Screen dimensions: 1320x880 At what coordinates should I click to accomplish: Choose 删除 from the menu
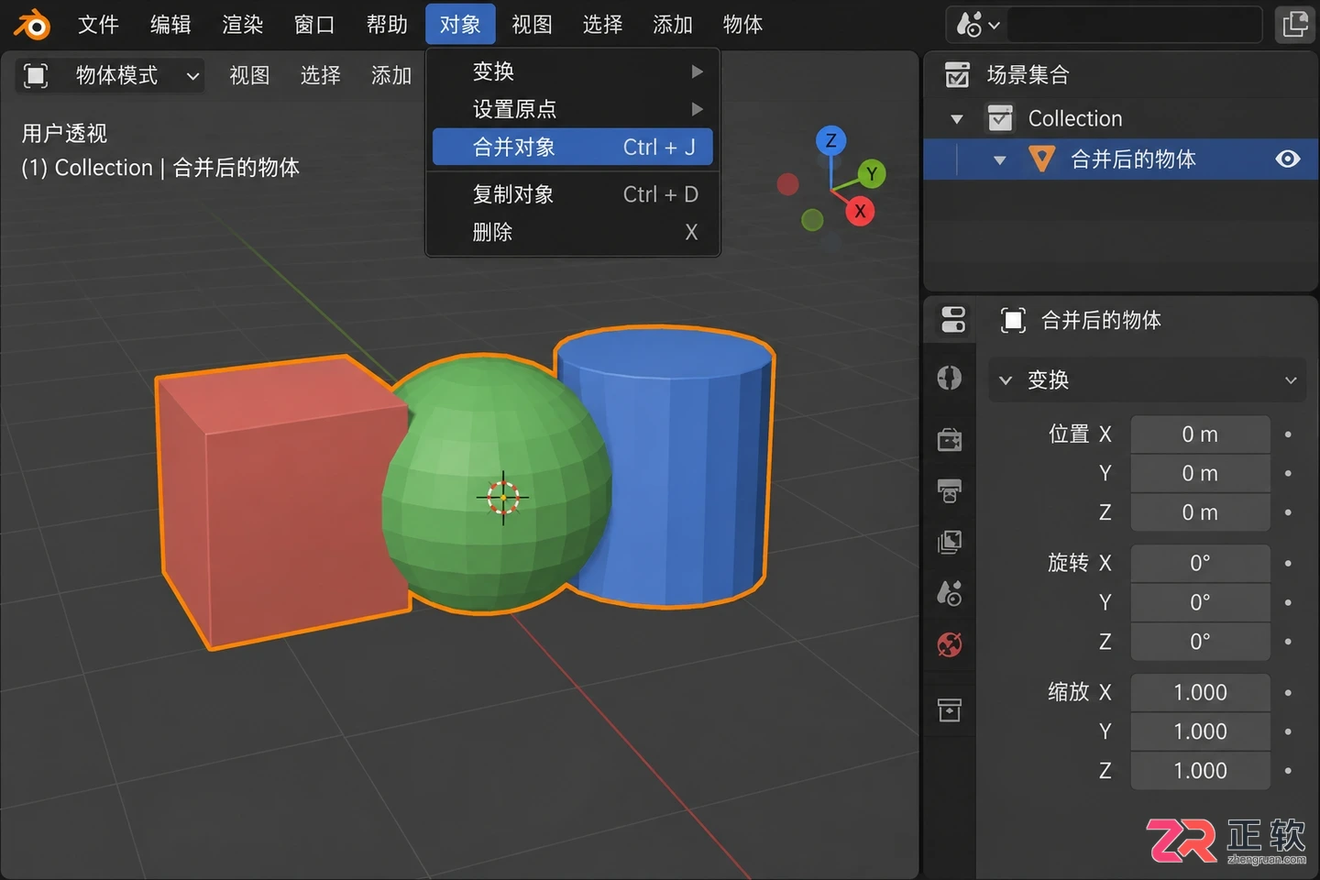(573, 232)
